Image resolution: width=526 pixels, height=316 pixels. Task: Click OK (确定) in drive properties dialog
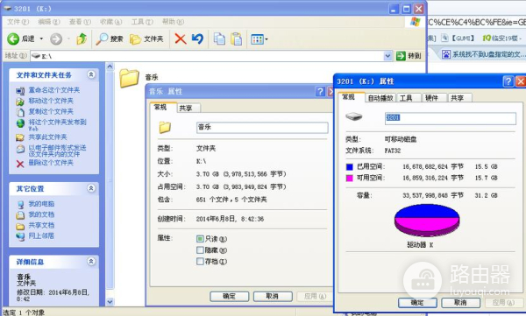417,303
